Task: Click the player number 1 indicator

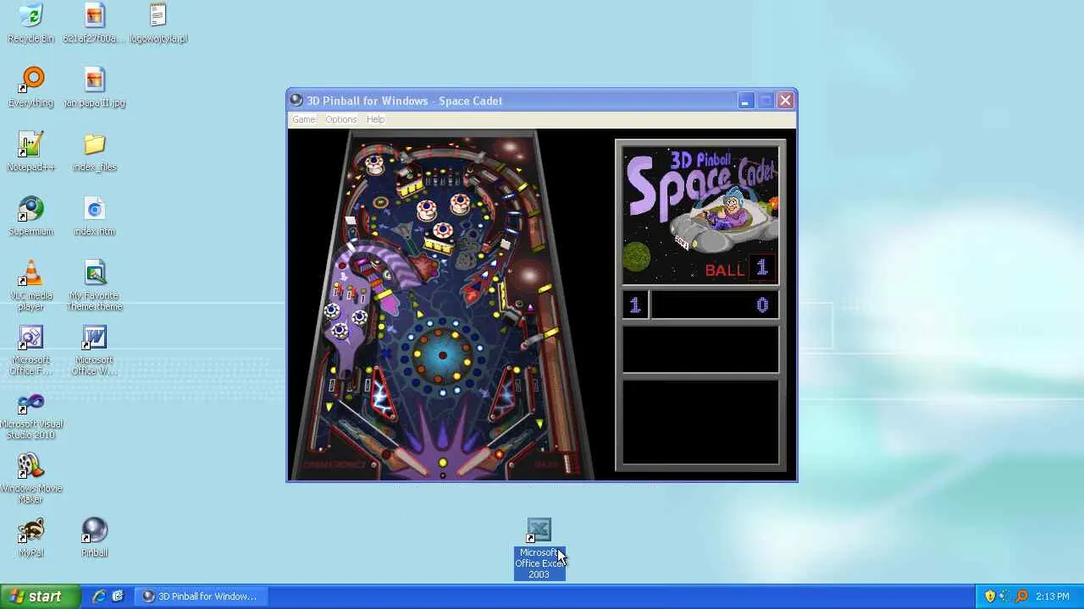Action: pos(635,305)
